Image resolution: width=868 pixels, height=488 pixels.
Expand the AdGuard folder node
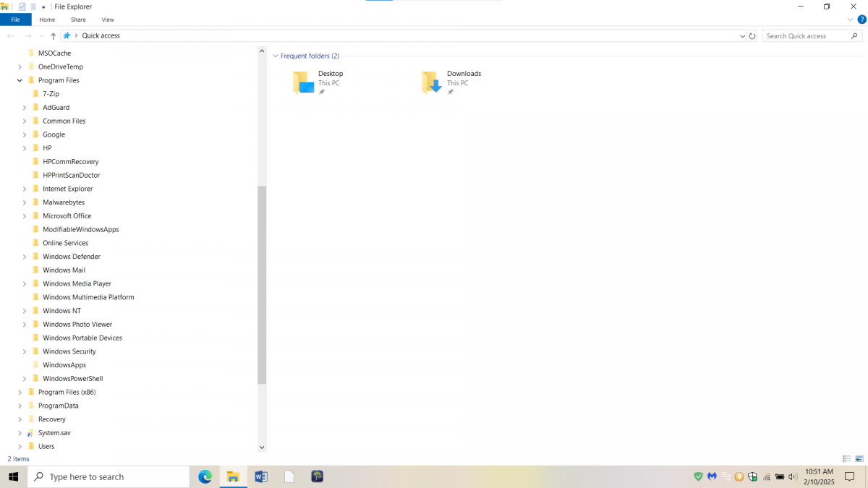point(25,107)
